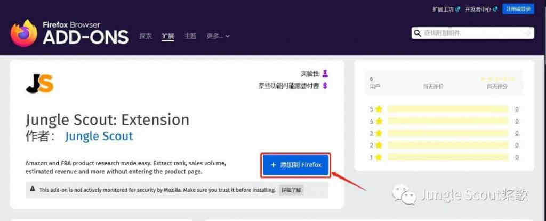Click the Jungle Scout: Extension title
The image size is (546, 221).
(x=107, y=120)
